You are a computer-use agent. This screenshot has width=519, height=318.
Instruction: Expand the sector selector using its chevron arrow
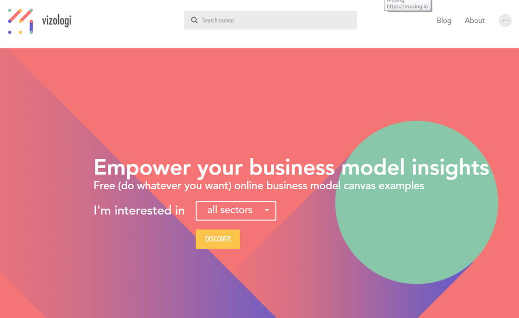tap(267, 210)
